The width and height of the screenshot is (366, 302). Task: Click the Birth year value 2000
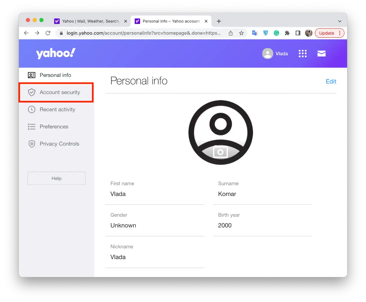tap(225, 225)
